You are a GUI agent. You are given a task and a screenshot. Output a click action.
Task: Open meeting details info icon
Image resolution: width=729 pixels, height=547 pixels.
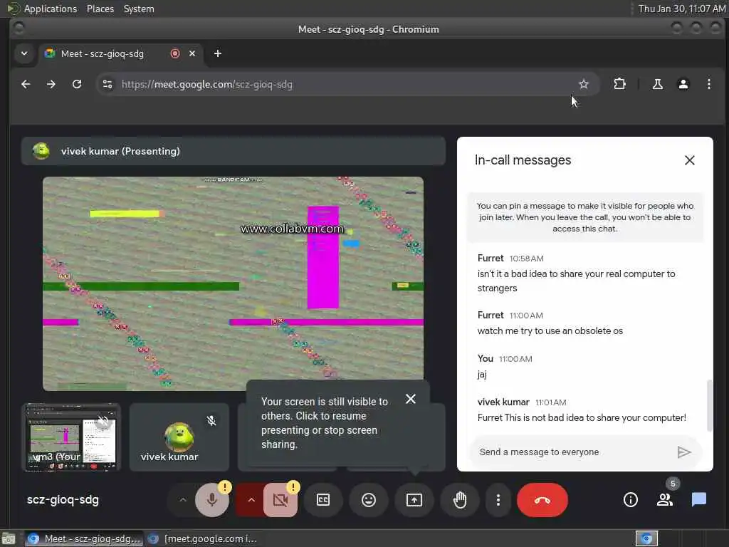click(631, 500)
